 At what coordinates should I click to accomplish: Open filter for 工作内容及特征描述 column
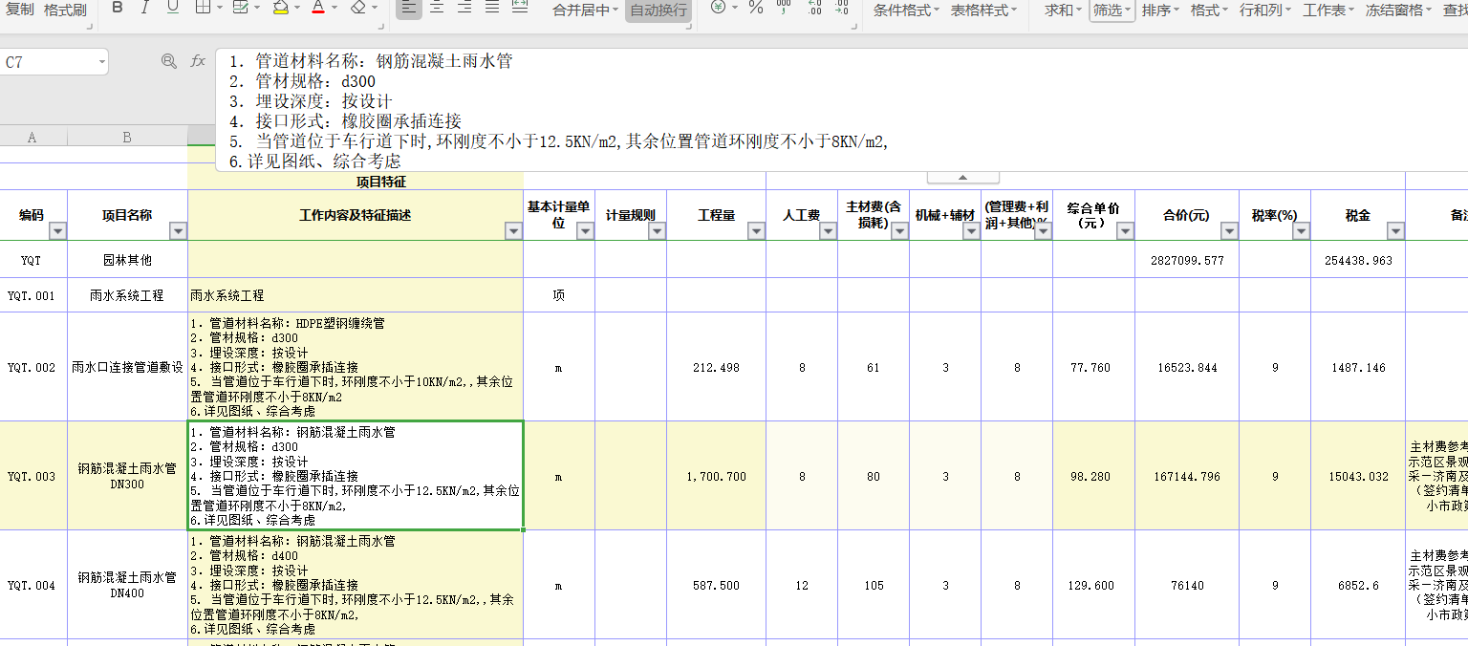coord(513,231)
